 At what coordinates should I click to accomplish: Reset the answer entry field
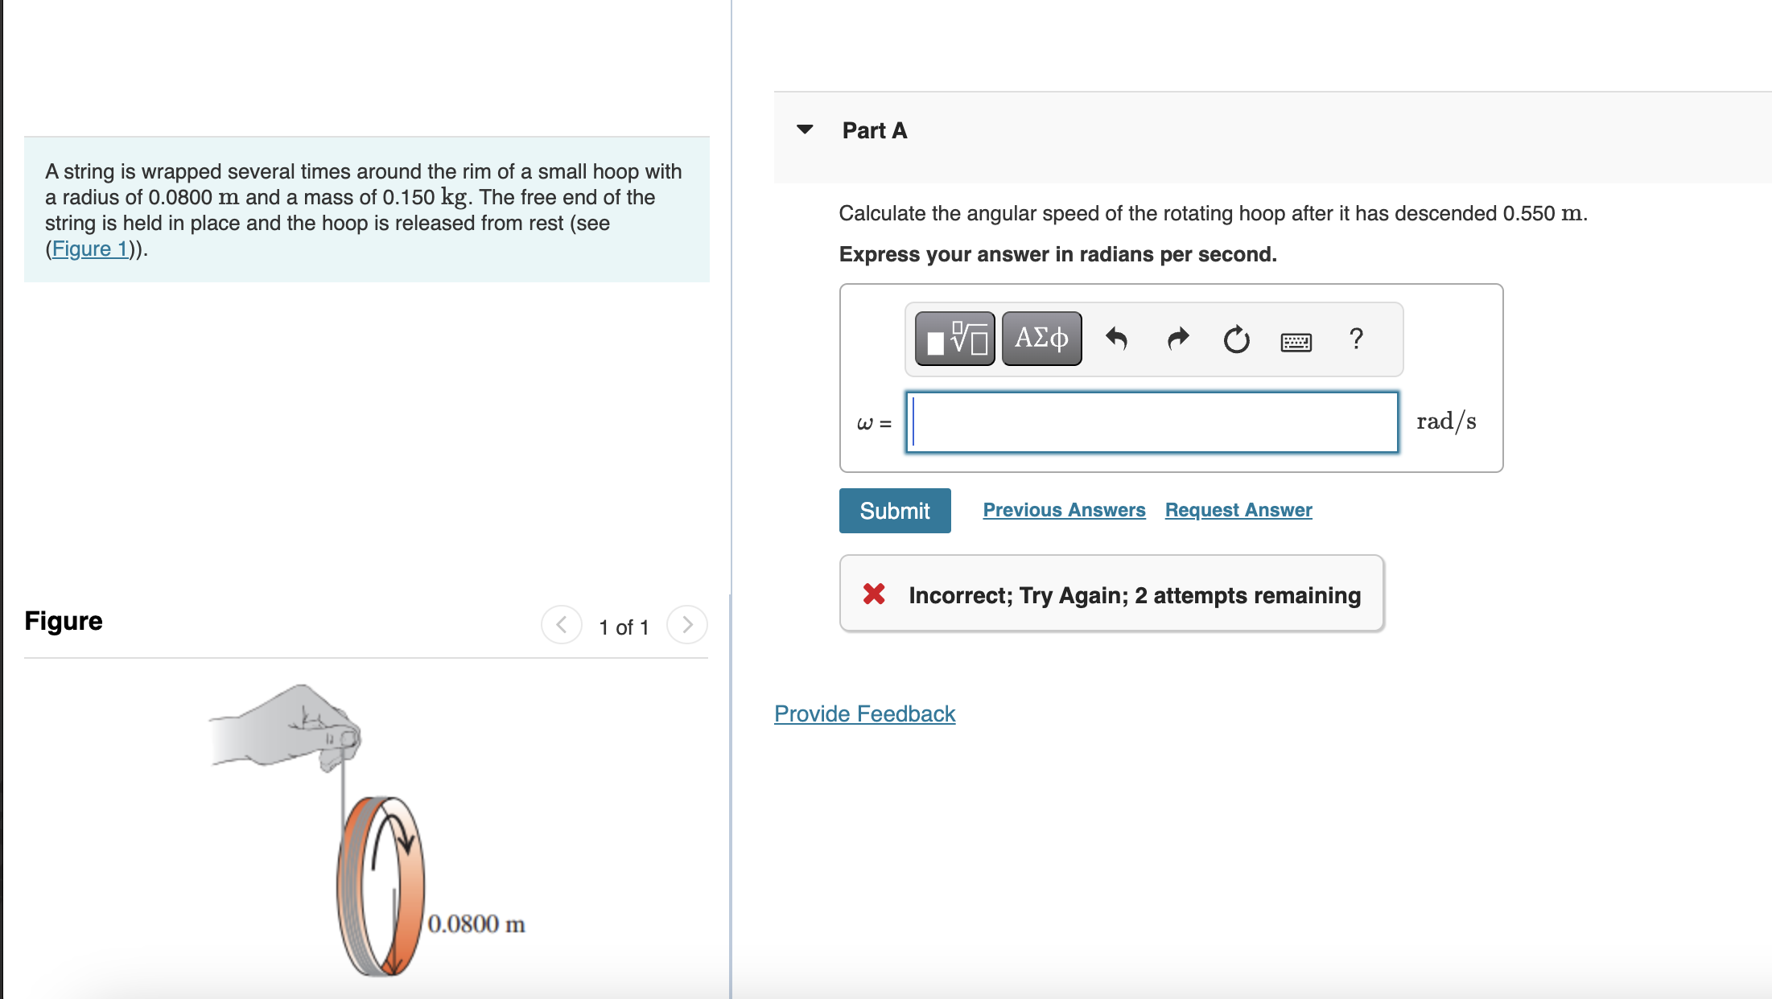tap(1235, 339)
